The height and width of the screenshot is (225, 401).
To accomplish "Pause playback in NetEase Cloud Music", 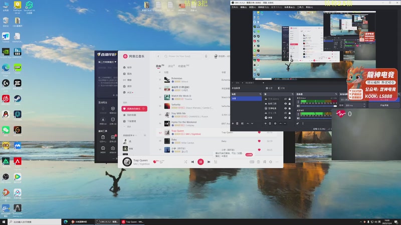I will point(200,161).
